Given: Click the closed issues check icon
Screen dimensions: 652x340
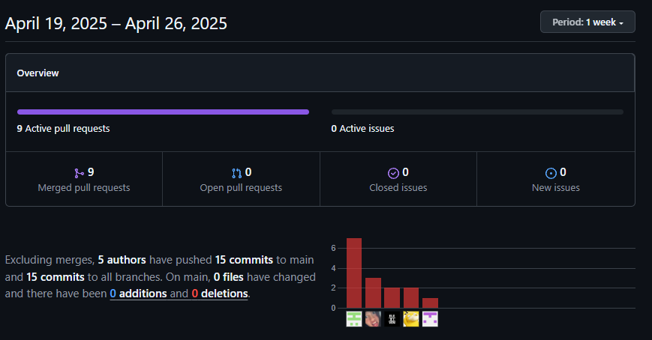Looking at the screenshot, I should (393, 173).
